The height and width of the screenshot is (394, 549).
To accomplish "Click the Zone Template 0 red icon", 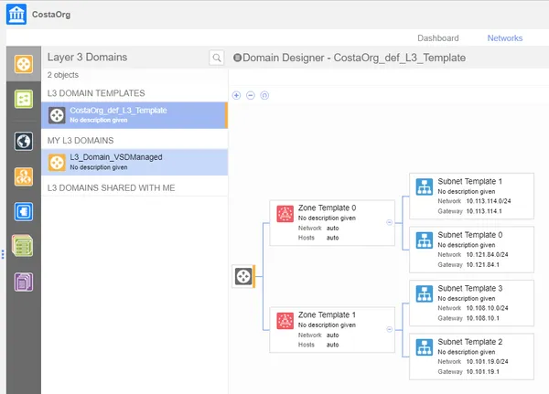I will coord(285,214).
